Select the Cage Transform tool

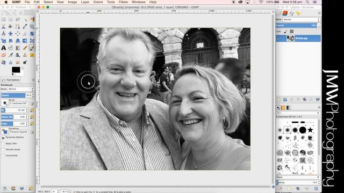click(x=32, y=41)
